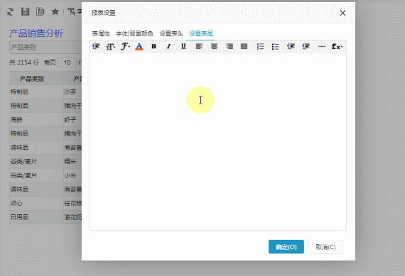
Task: Select the 设置表尾 tab
Action: click(201, 33)
